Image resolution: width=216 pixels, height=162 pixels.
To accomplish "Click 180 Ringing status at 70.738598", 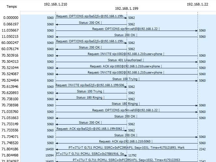I will pyautogui.click(x=125, y=104).
